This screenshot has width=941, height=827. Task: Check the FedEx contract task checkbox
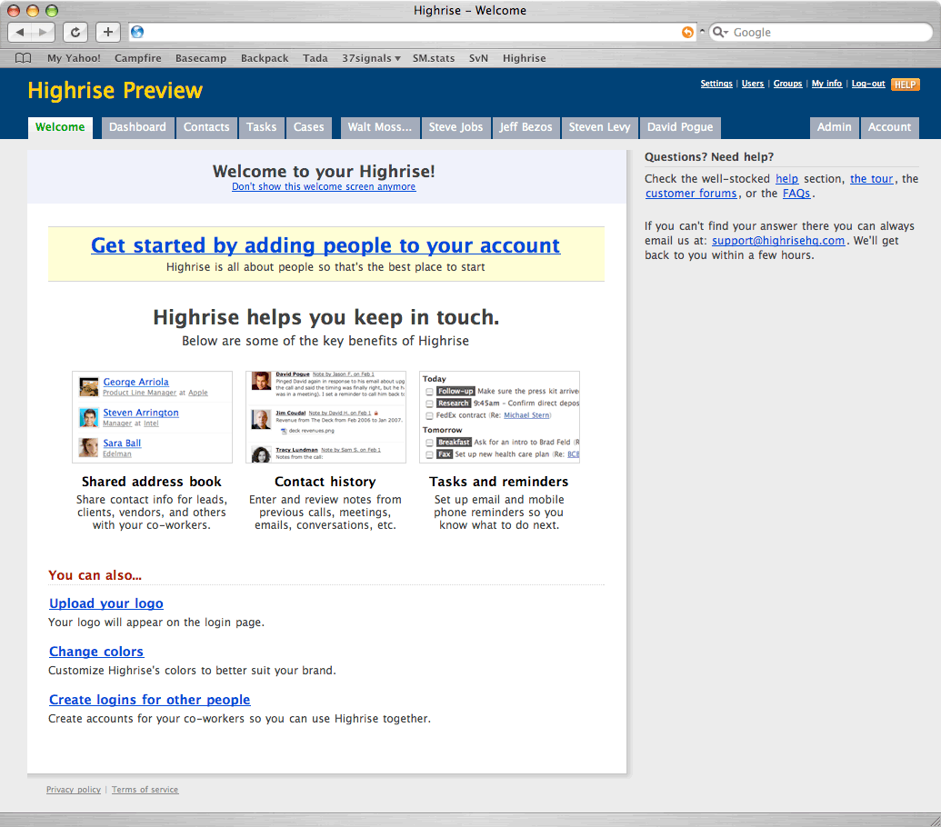coord(429,415)
